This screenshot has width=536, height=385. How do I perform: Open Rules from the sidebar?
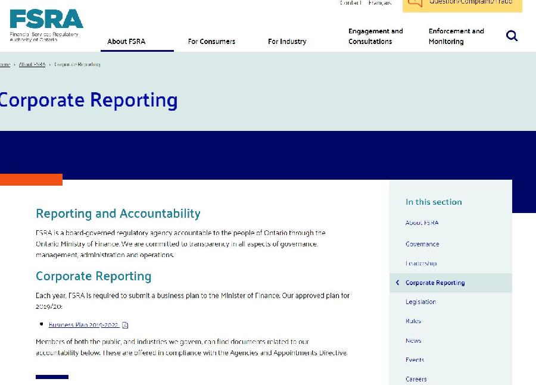[413, 321]
